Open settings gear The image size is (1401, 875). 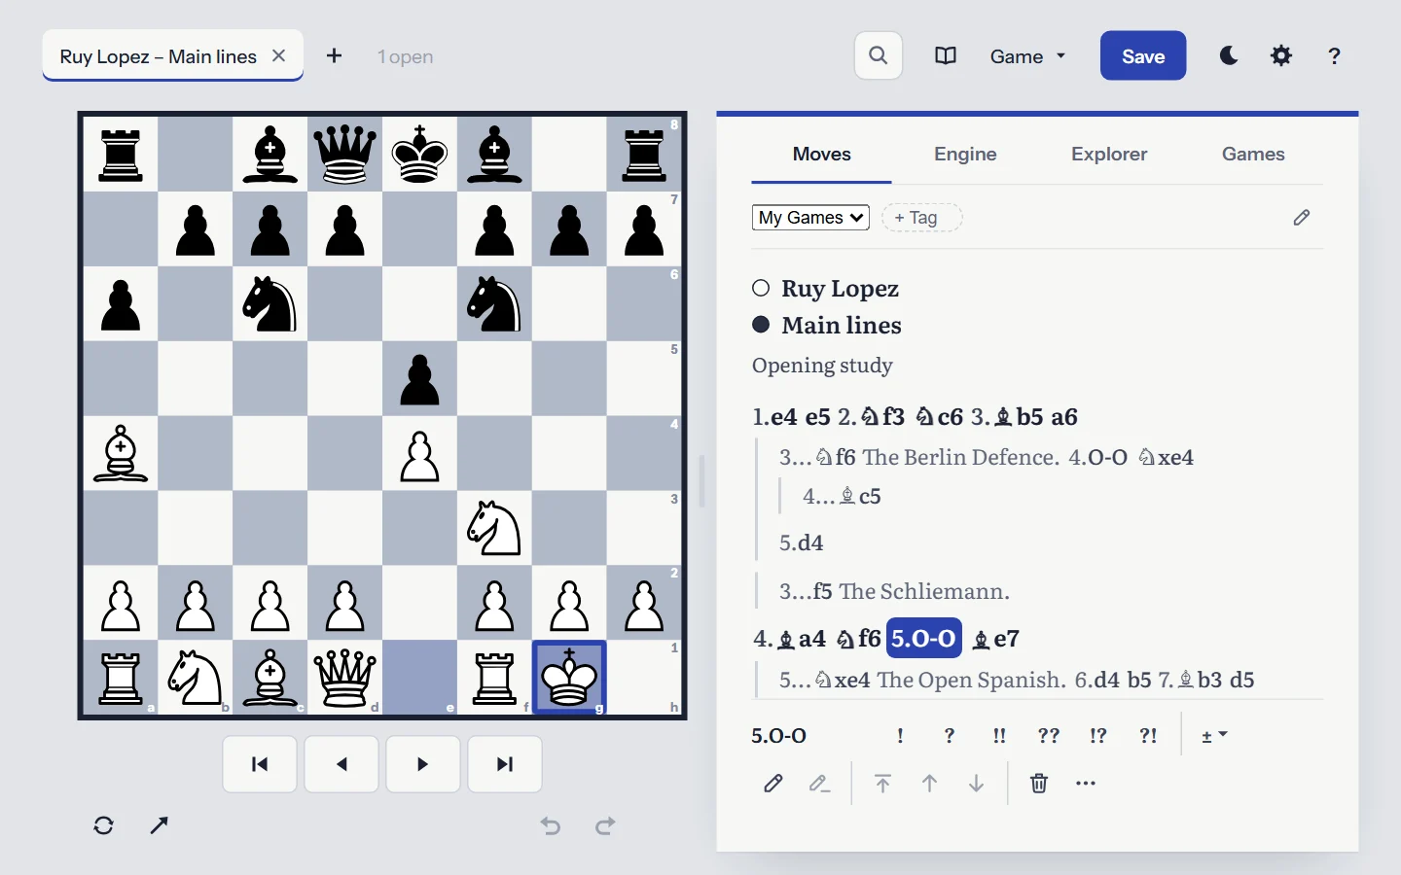pyautogui.click(x=1281, y=55)
